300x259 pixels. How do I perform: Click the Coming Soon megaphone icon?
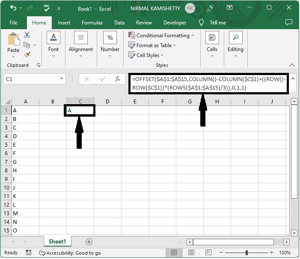[210, 8]
